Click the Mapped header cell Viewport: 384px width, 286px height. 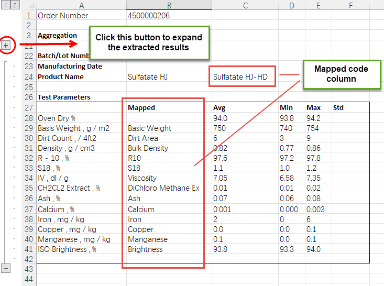tap(141, 107)
